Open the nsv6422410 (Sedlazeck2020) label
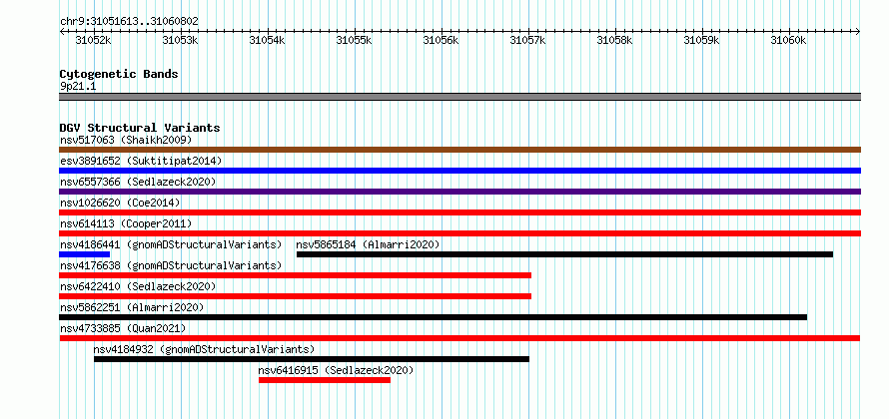This screenshot has height=419, width=889. click(x=138, y=286)
